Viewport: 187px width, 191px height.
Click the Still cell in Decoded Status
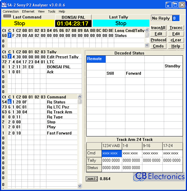[115, 74]
